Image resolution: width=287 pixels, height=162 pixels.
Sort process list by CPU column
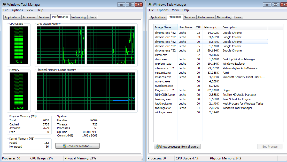198,27
